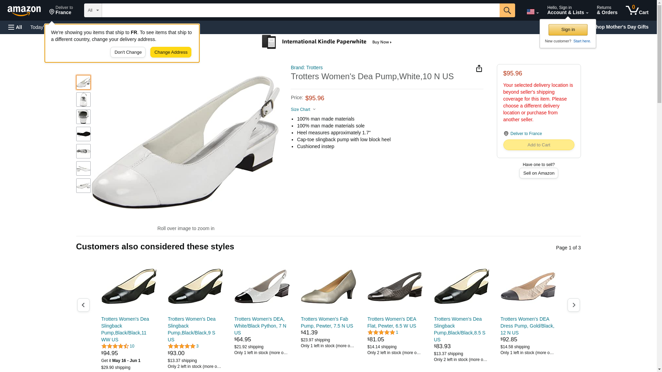Select the second product thumbnail
The width and height of the screenshot is (662, 372).
83,100
